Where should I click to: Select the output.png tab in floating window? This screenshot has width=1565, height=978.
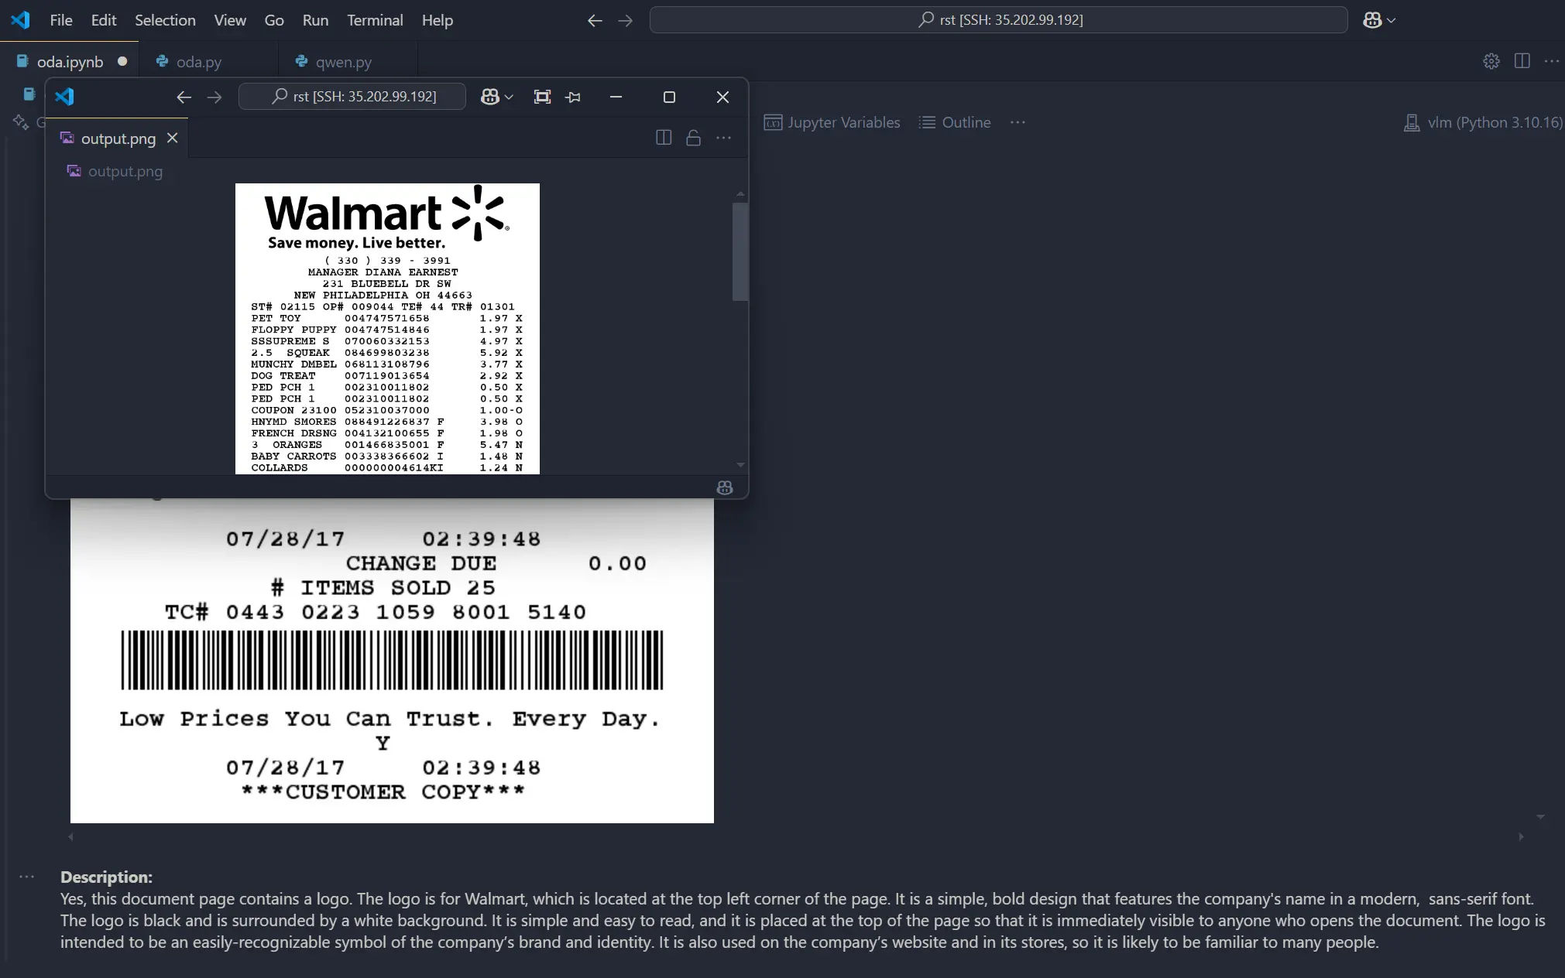tap(118, 138)
